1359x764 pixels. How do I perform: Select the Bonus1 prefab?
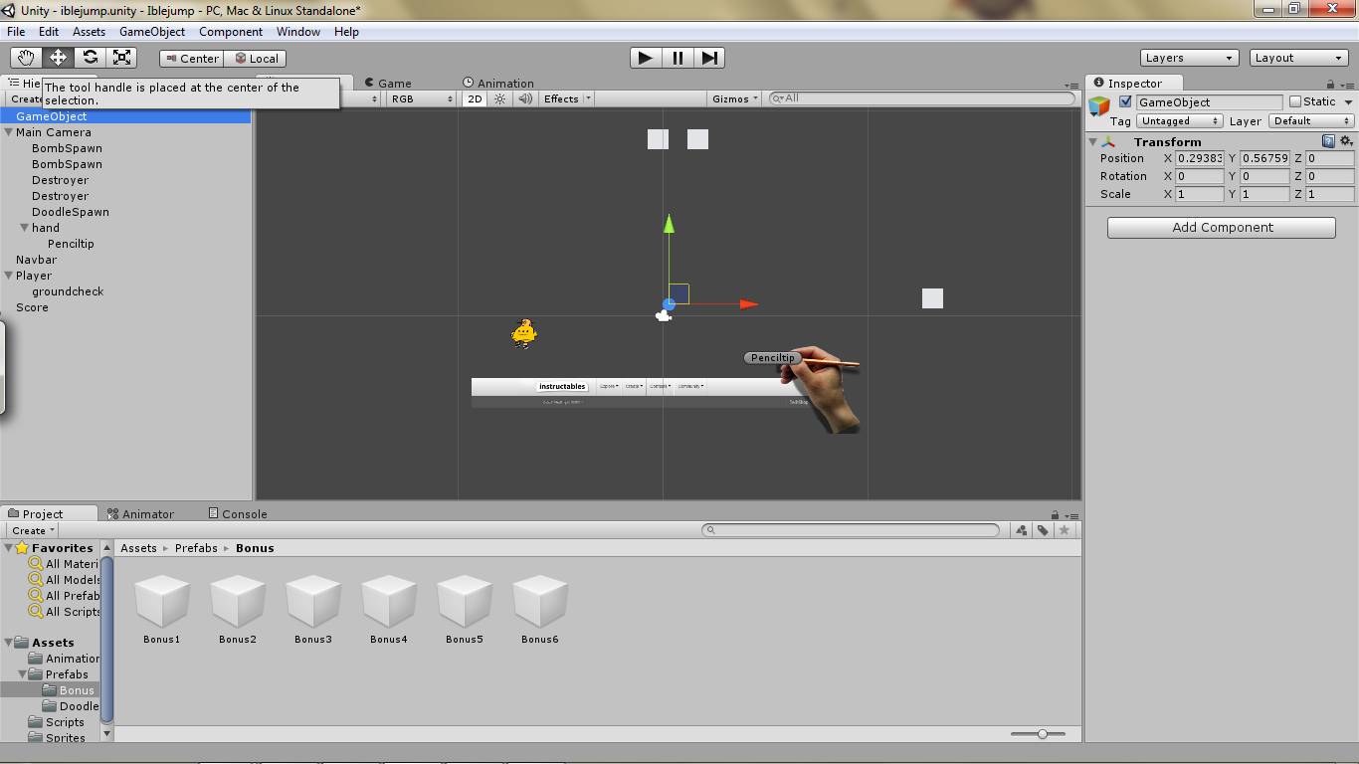pos(161,609)
